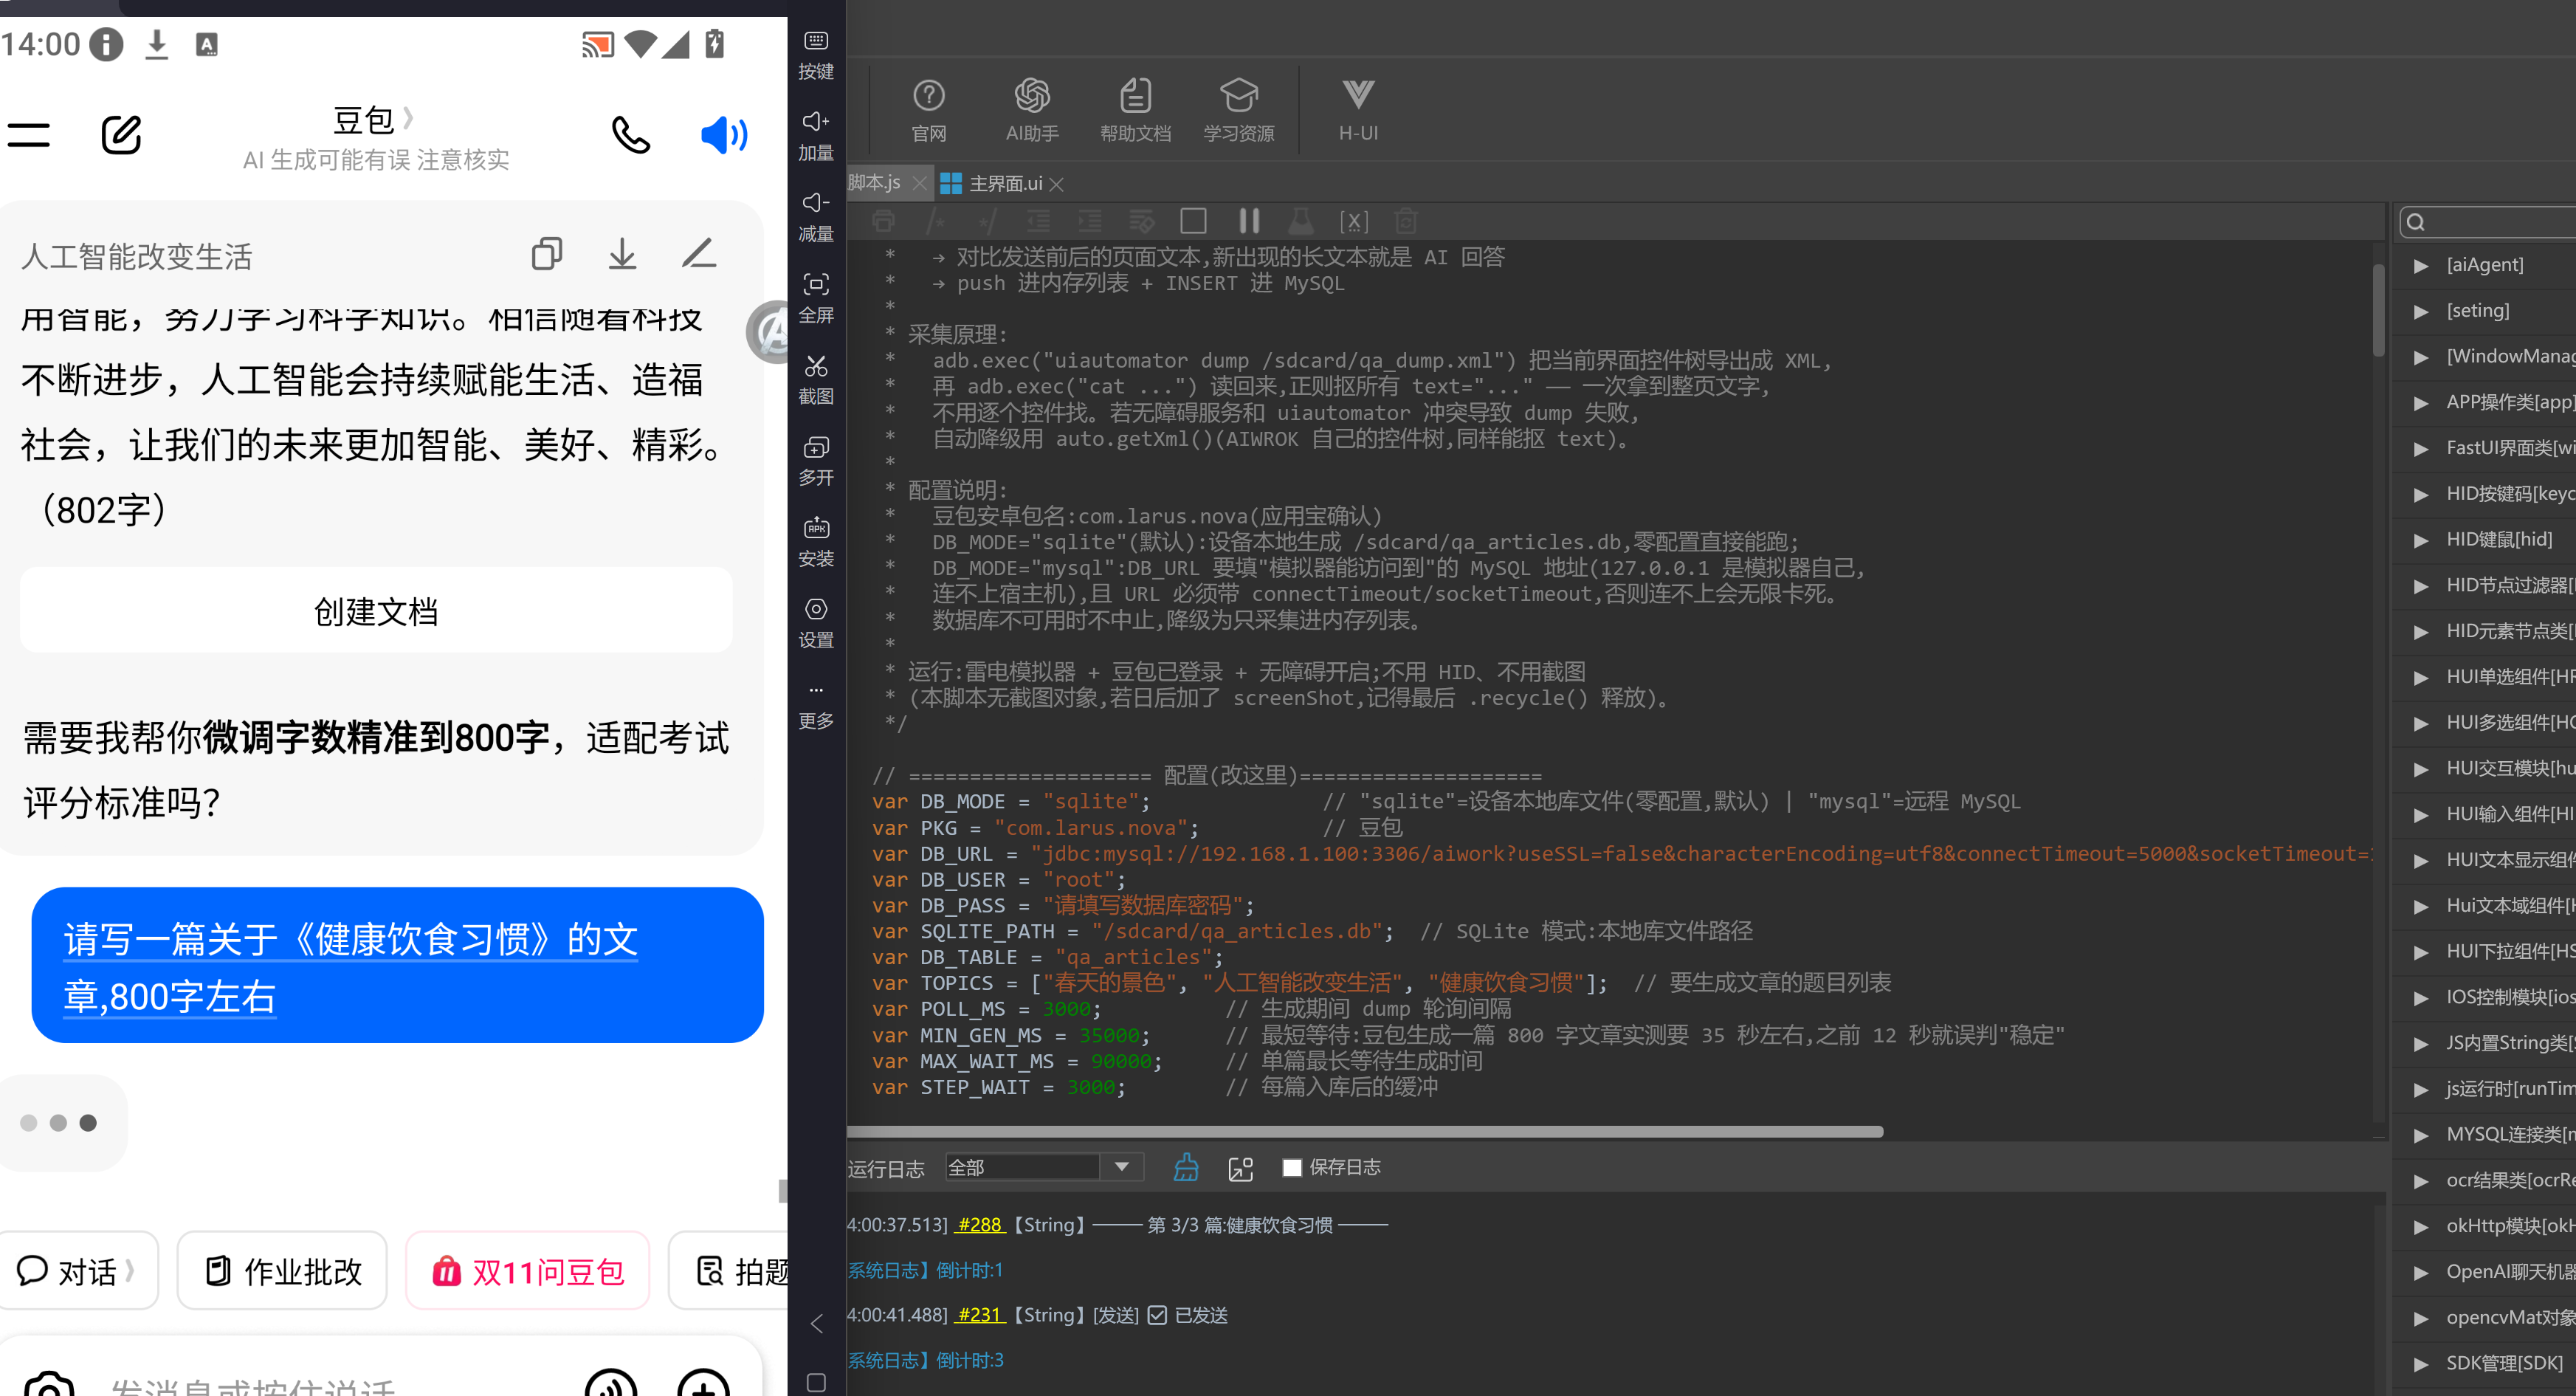Start a new chat with the compose icon
Screen dimensions: 2576x1396
[x=121, y=135]
